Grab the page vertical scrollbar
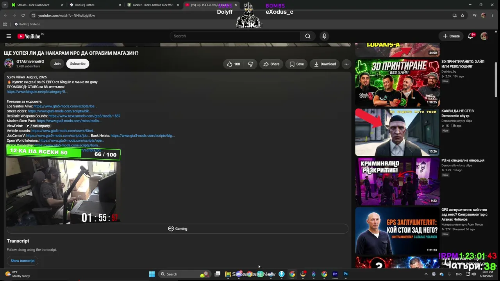Screen dimensions: 500x281 496,79
